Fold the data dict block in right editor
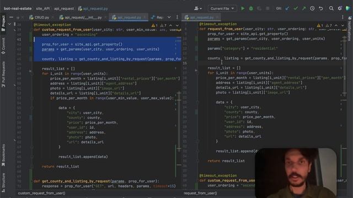 [197, 102]
